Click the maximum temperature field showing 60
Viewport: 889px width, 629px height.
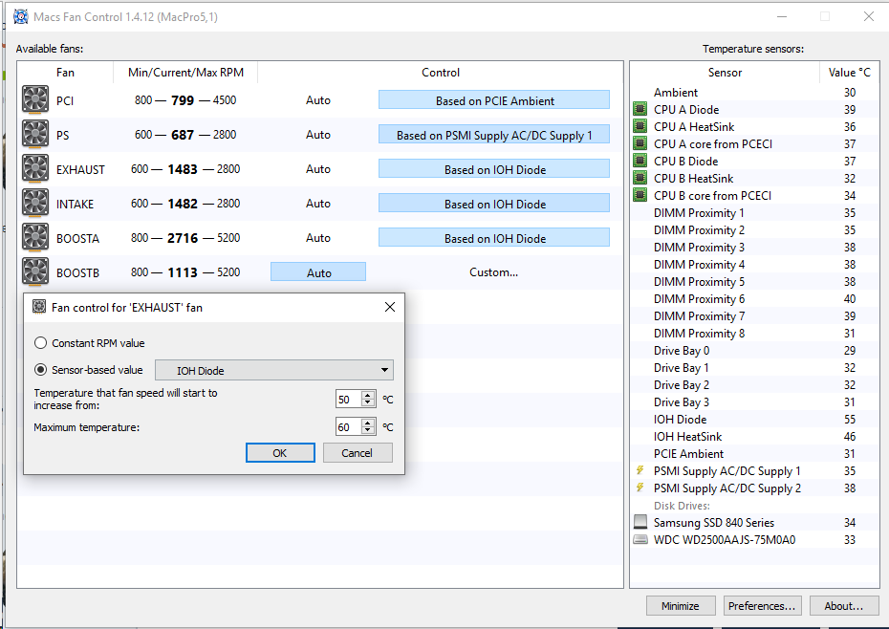[349, 427]
